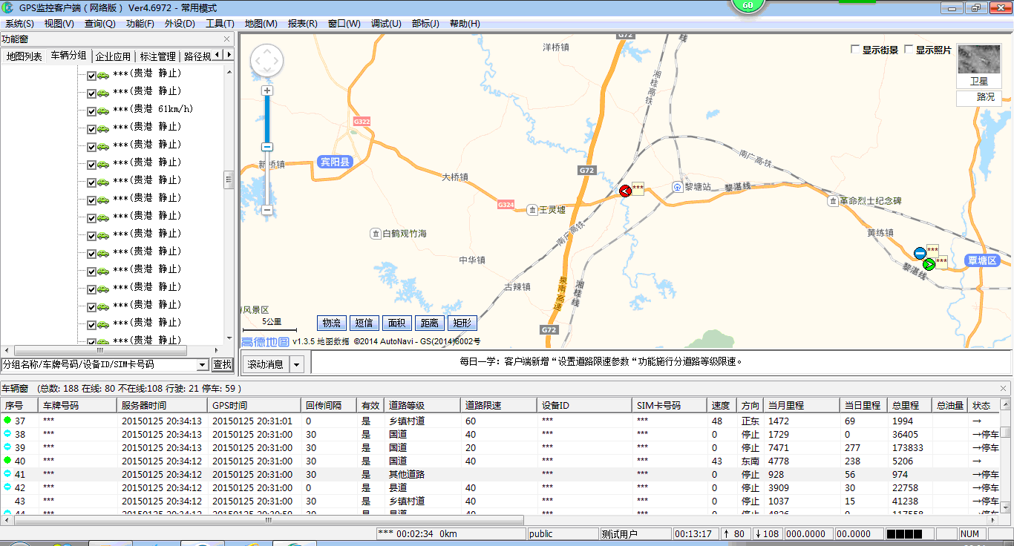Open the search field dropdown for 设备ID/SIM卡号码
This screenshot has height=546, width=1014.
(202, 365)
